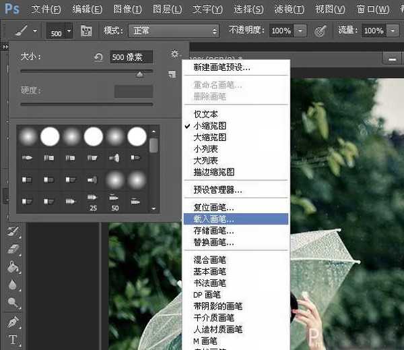
Task: Click the brush size slider handle
Action: coord(140,75)
